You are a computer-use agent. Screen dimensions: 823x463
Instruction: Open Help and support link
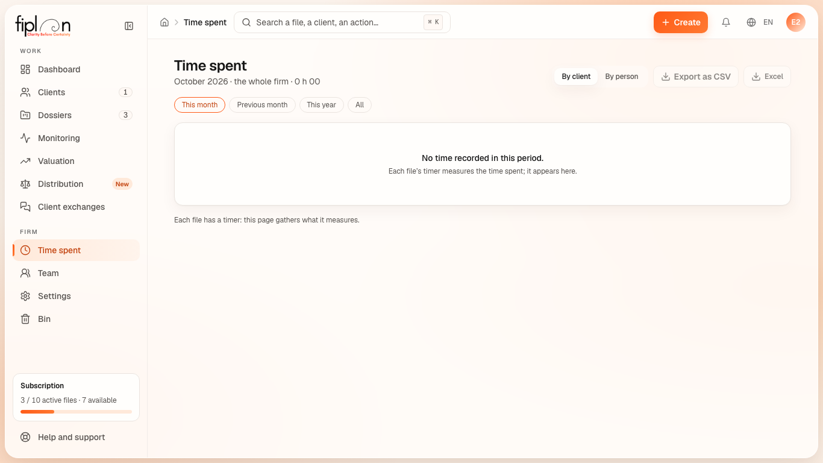[76, 437]
